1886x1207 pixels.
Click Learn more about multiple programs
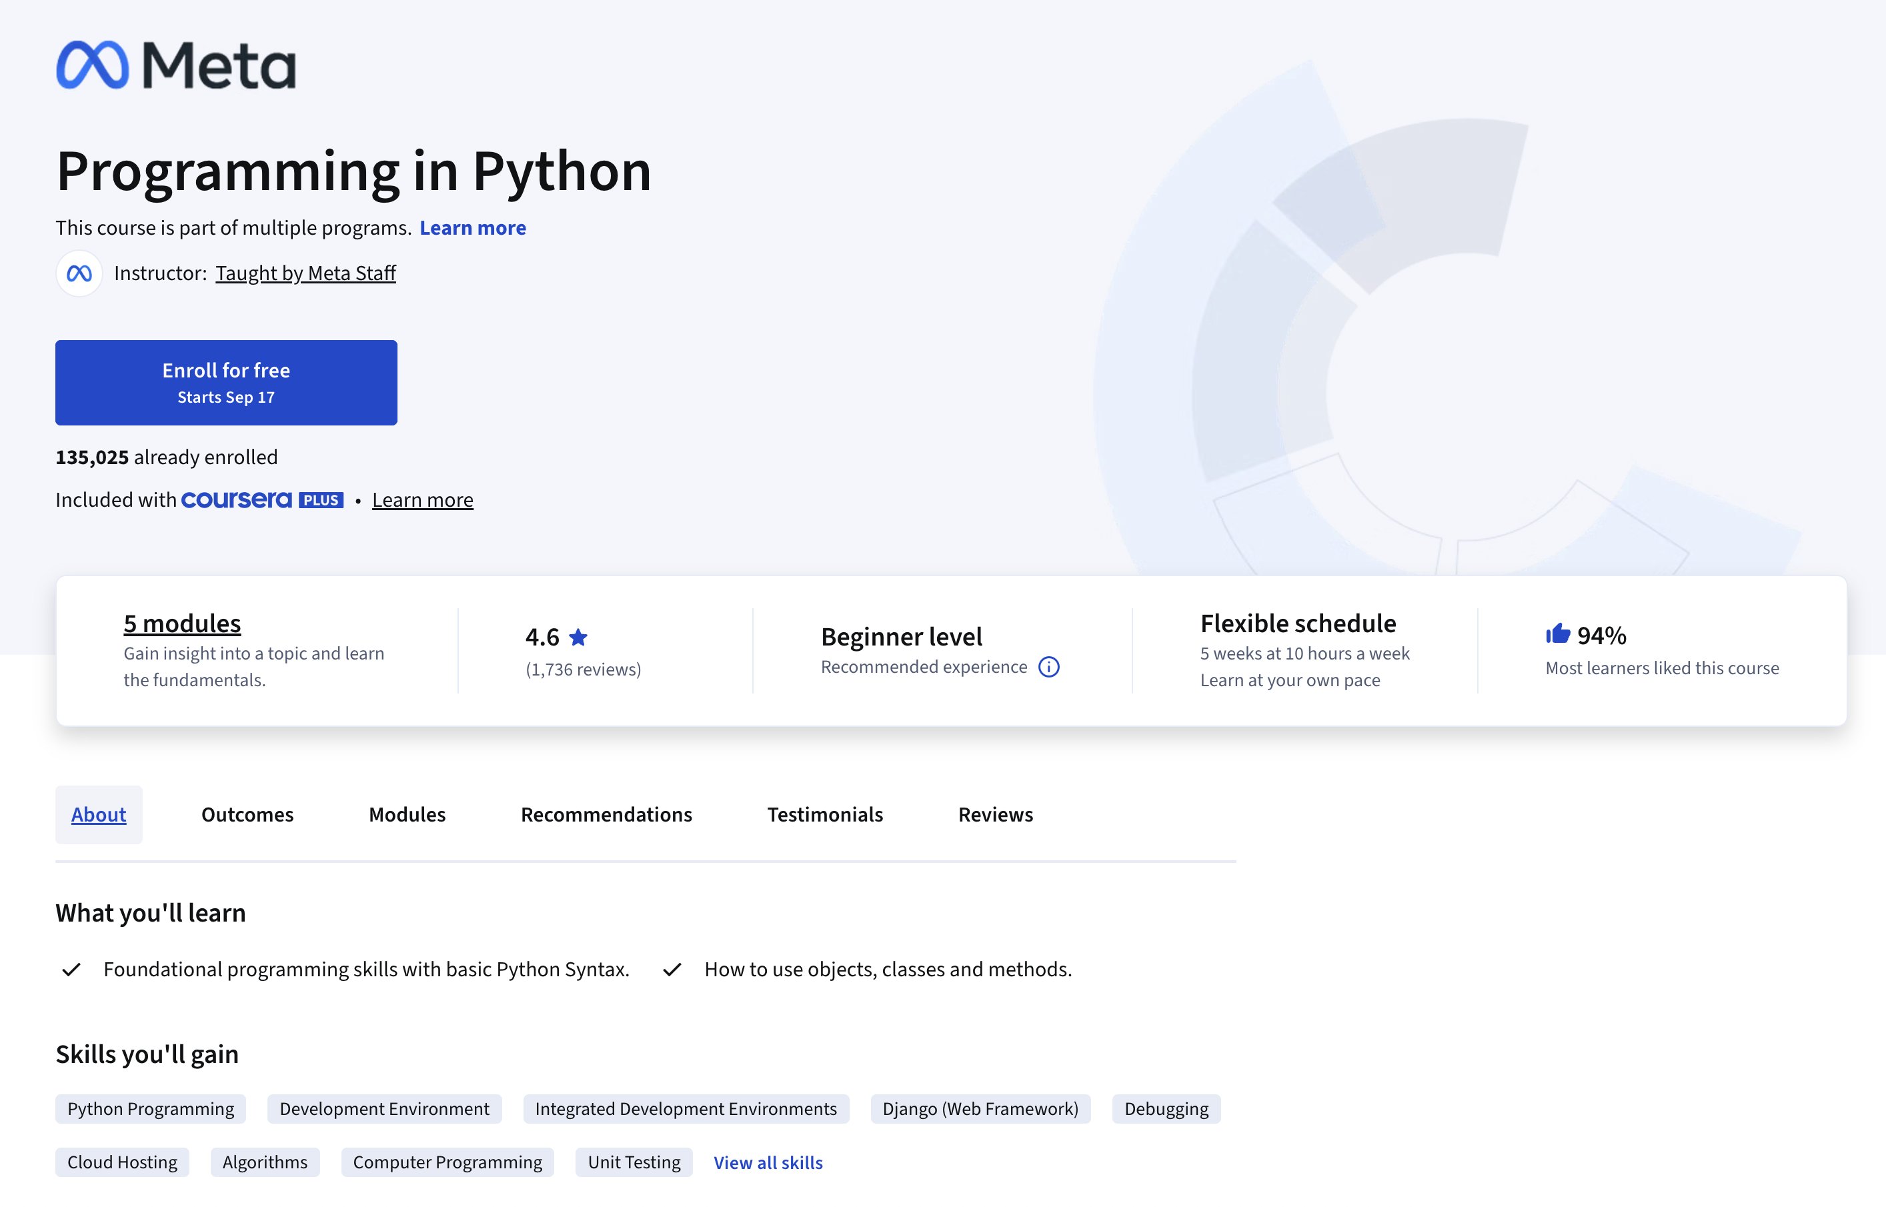point(472,228)
